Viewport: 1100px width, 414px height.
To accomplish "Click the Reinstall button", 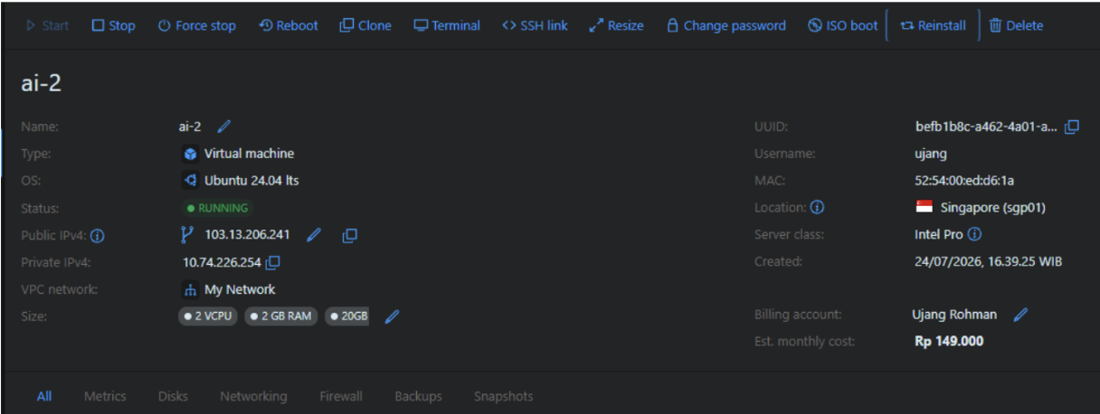I will (x=933, y=25).
